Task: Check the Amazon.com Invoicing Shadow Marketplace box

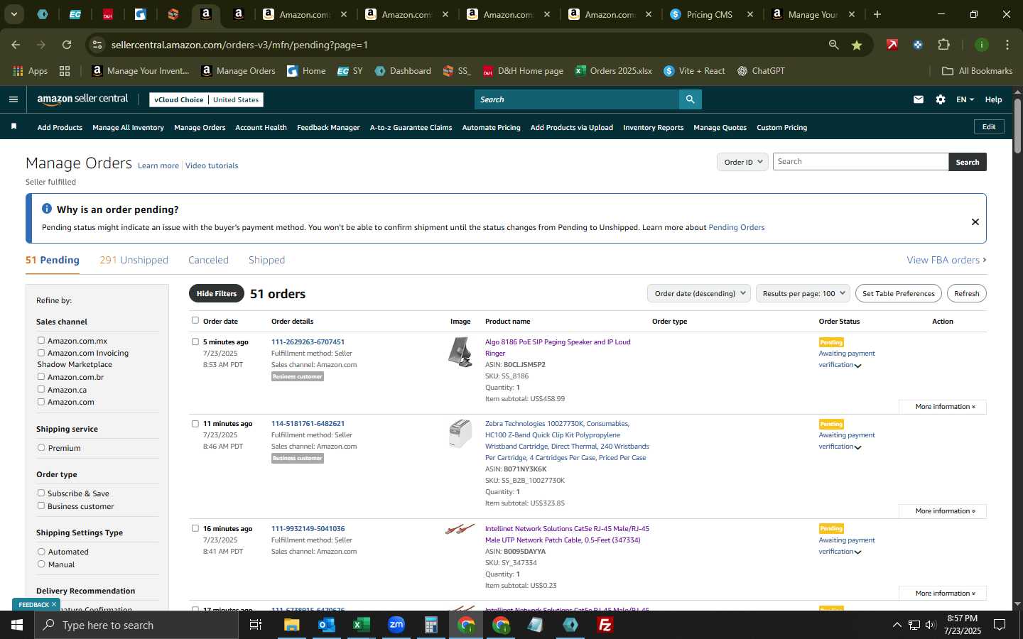Action: (x=41, y=353)
